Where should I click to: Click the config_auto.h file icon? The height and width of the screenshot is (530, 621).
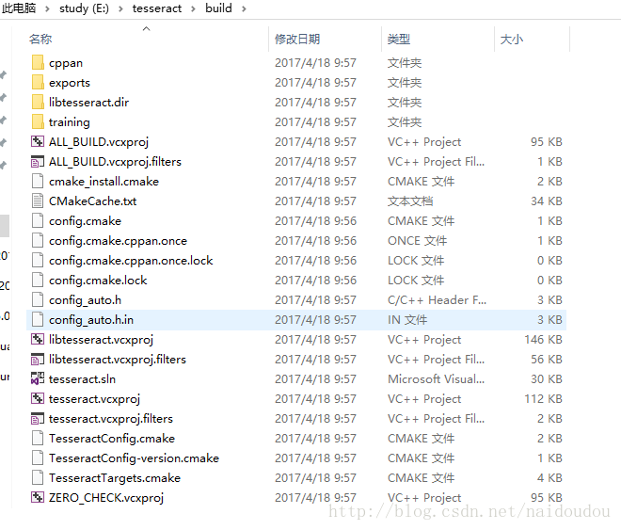point(38,300)
